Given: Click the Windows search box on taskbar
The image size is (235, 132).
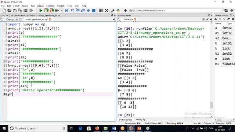Looking at the screenshot, I should pos(37,128).
